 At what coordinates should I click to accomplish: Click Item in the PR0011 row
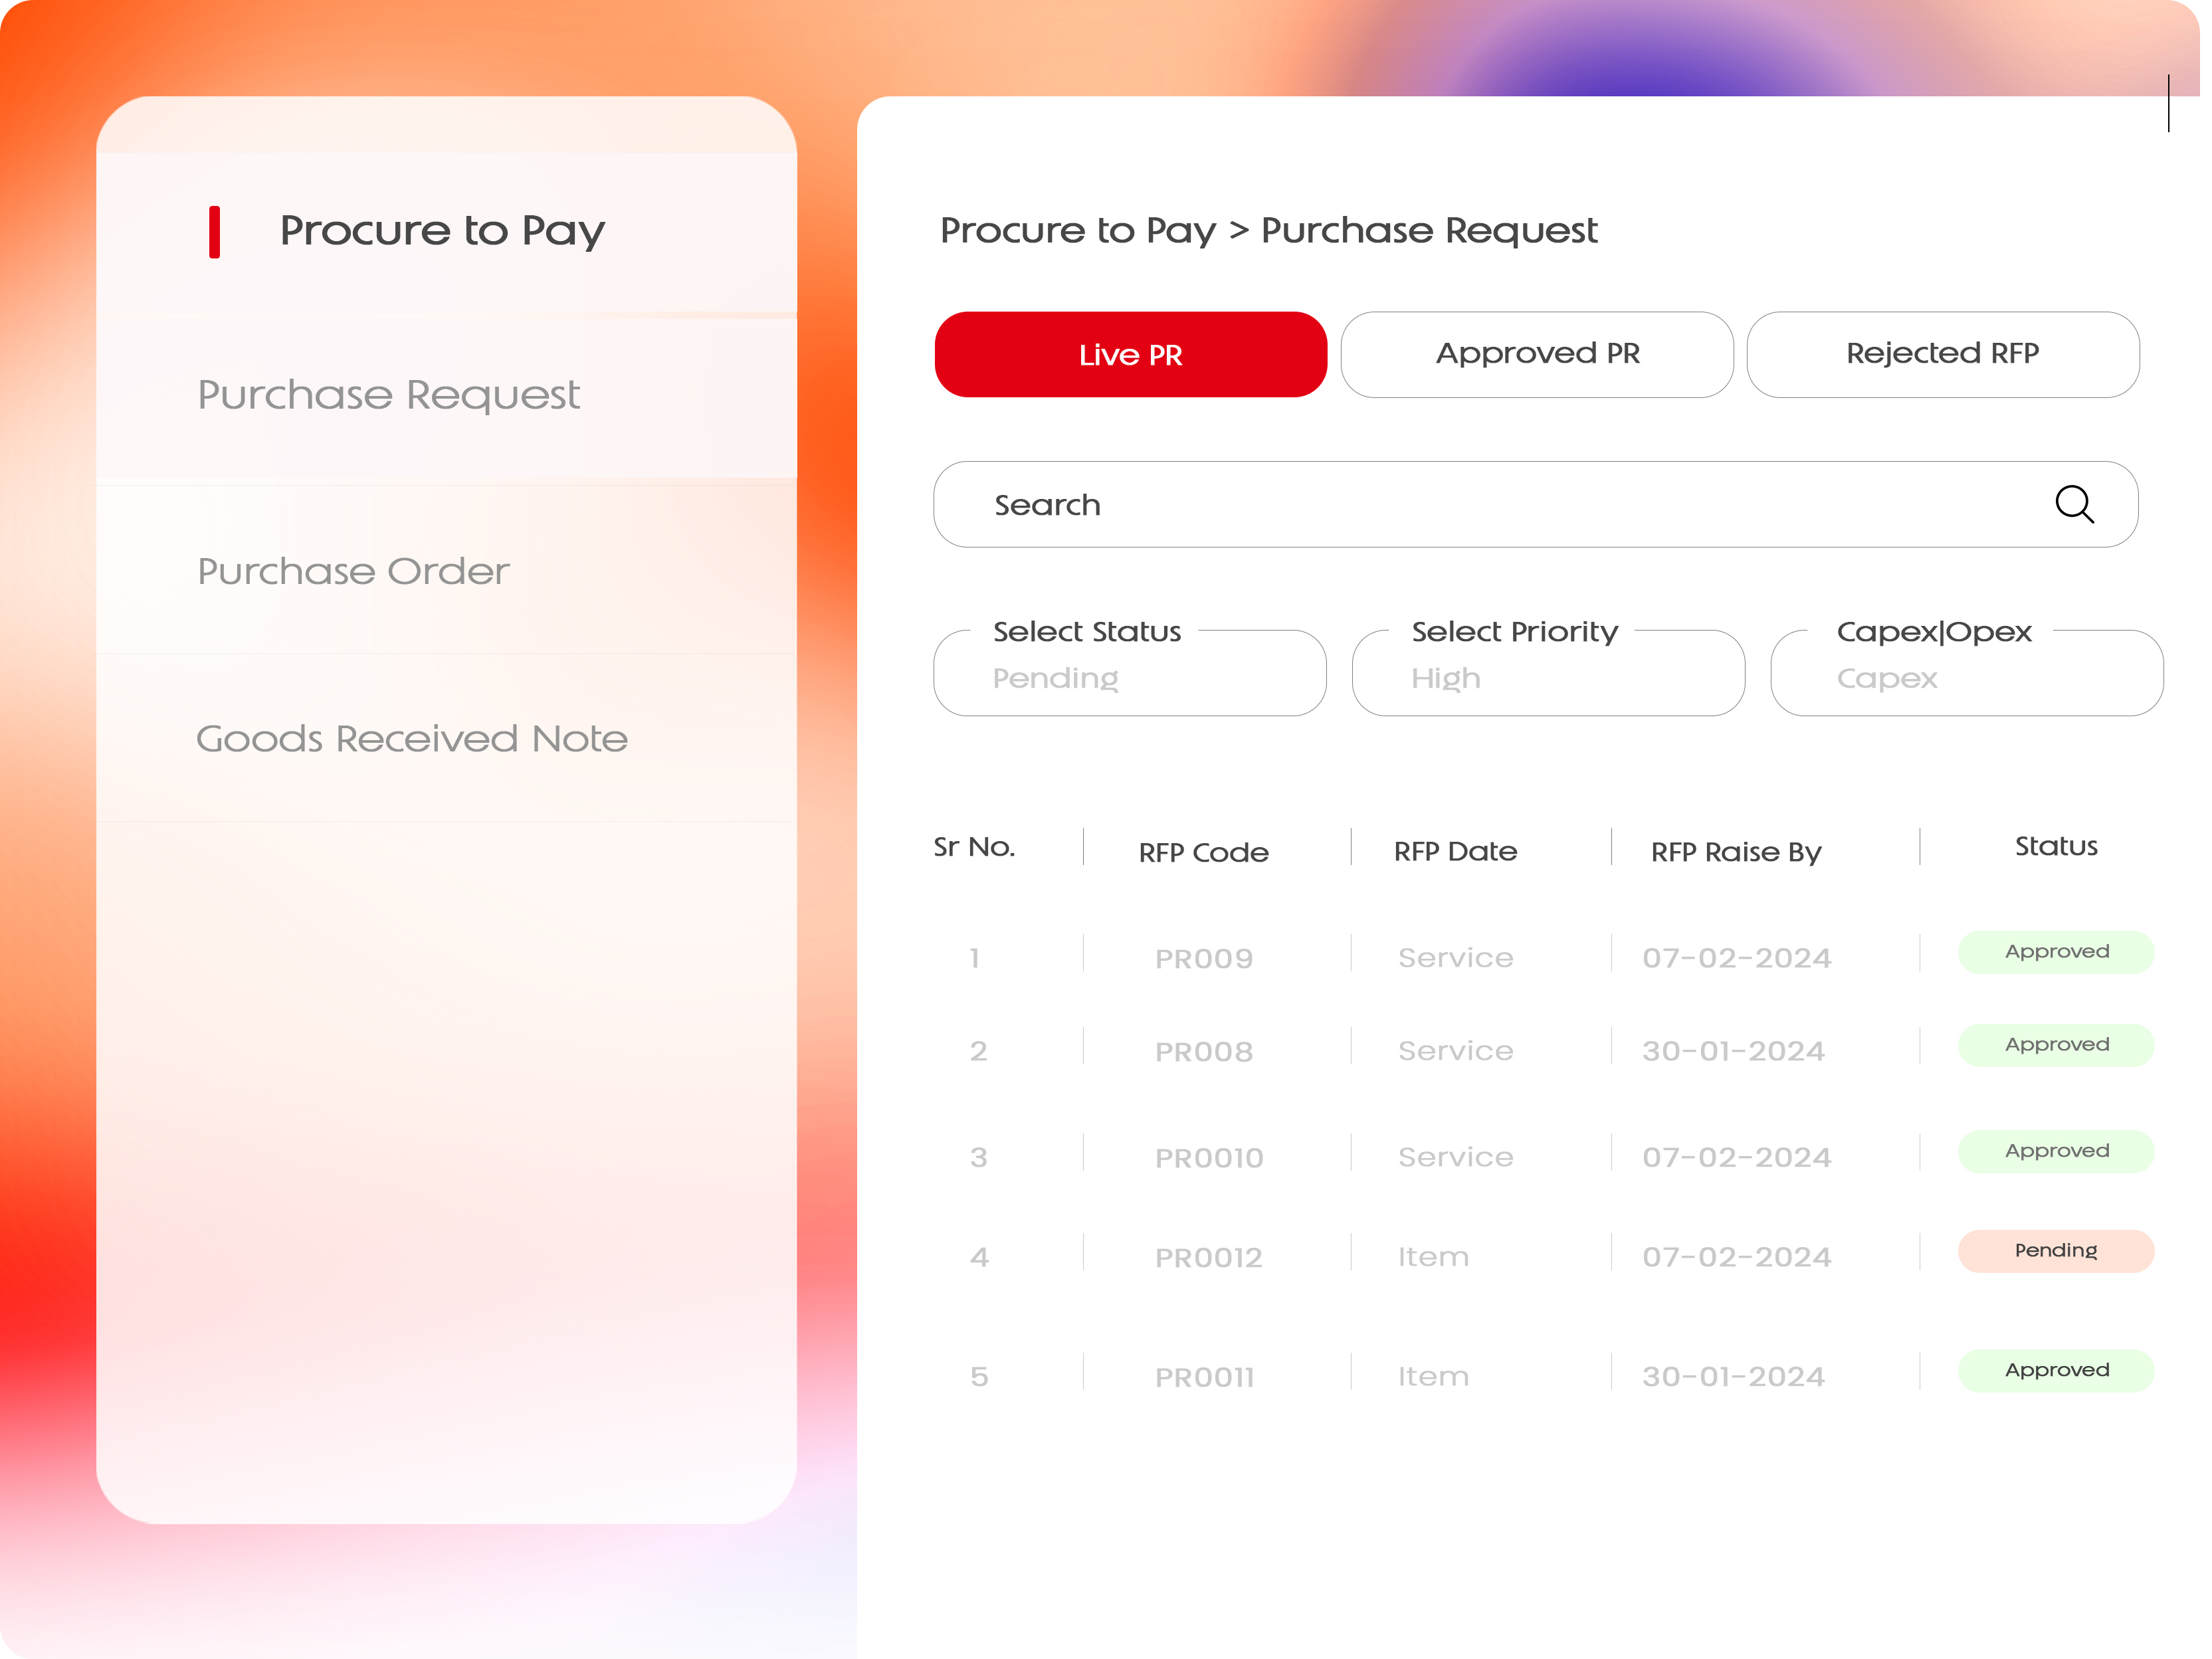[1433, 1376]
